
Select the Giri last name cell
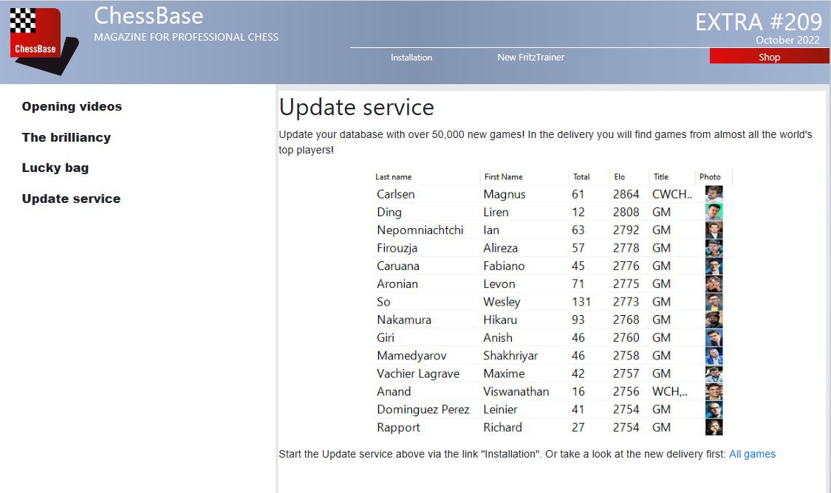pyautogui.click(x=386, y=338)
